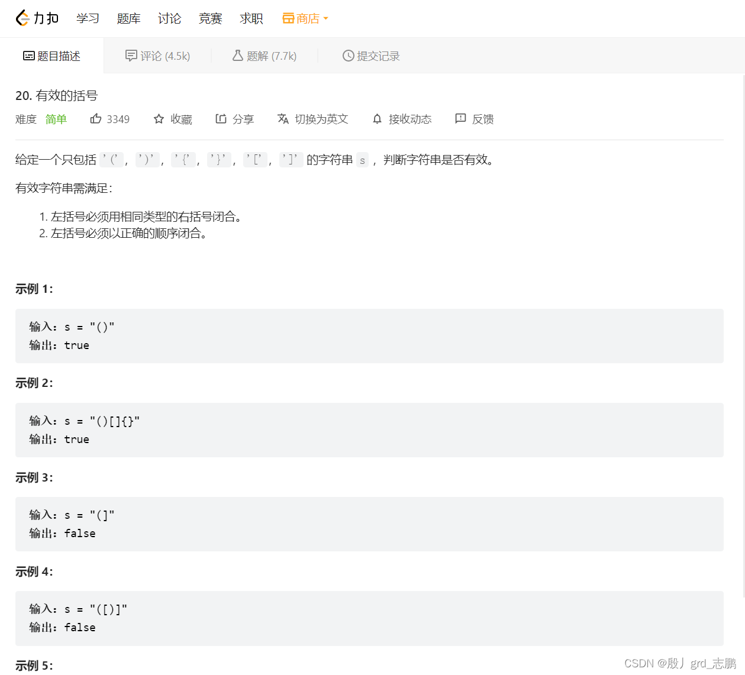Screen dimensions: 745x675
Task: Switch to the 提交记录 tab
Action: point(371,56)
